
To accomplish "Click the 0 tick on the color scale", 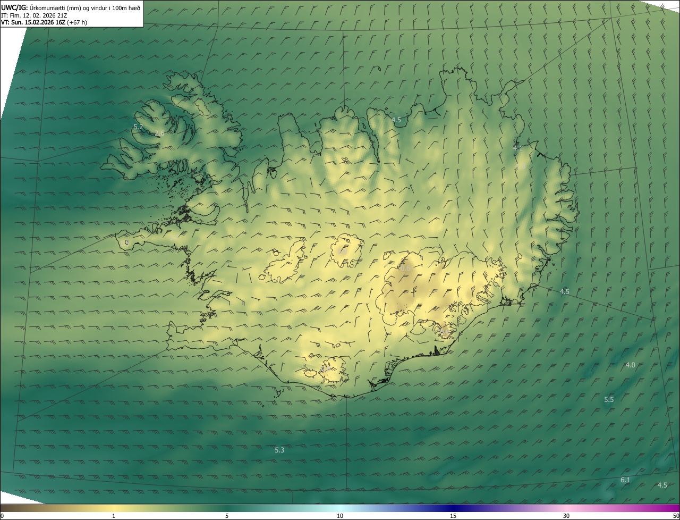I will 2,516.
